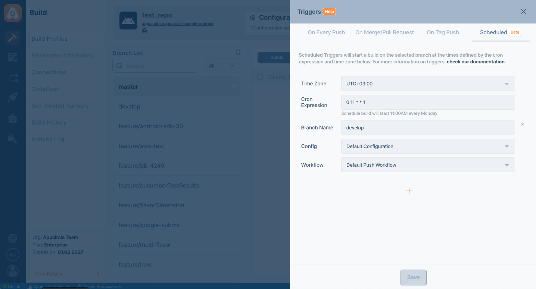Remove the develop scheduled trigger
The image size is (536, 289).
523,124
